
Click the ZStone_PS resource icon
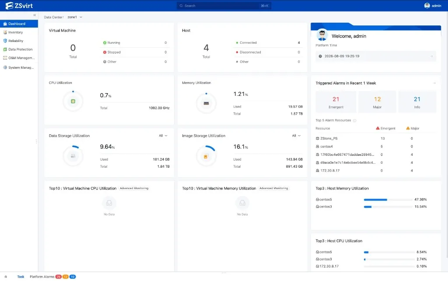(318, 138)
